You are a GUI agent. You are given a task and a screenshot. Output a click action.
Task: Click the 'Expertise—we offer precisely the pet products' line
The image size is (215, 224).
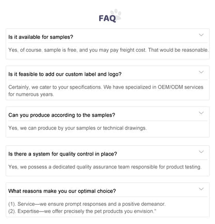(82, 211)
